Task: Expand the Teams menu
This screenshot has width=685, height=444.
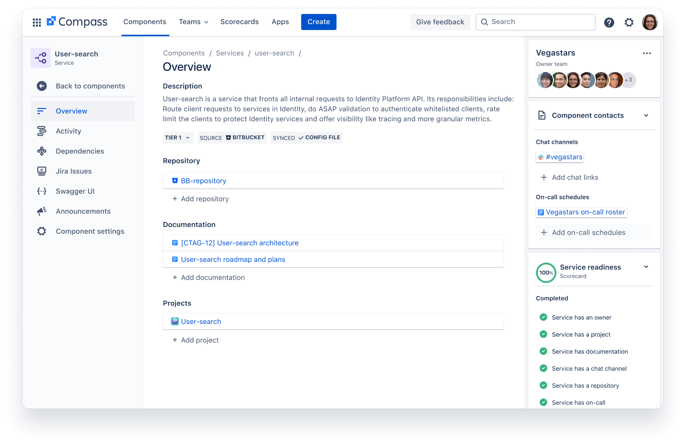Action: [193, 22]
